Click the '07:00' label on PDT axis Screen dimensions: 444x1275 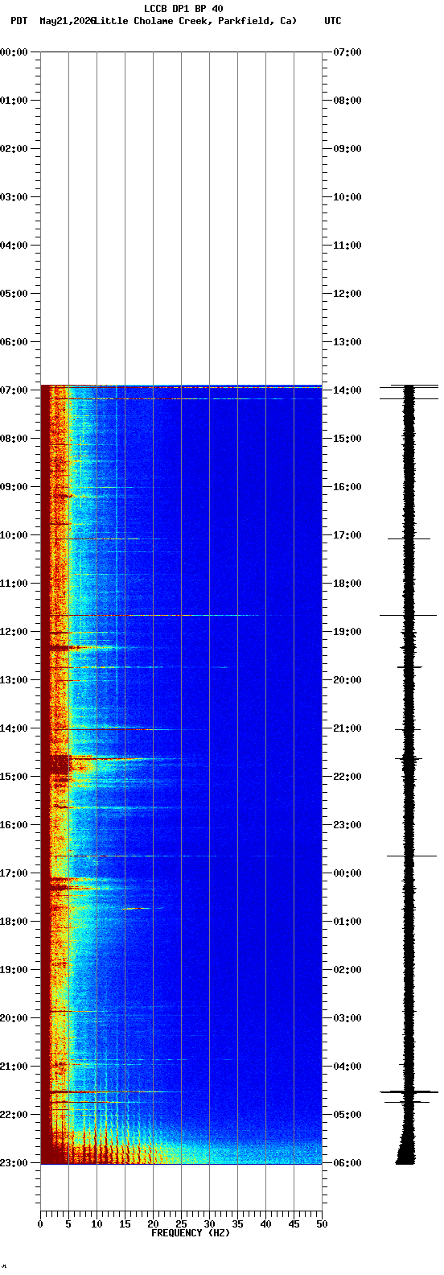click(x=14, y=390)
